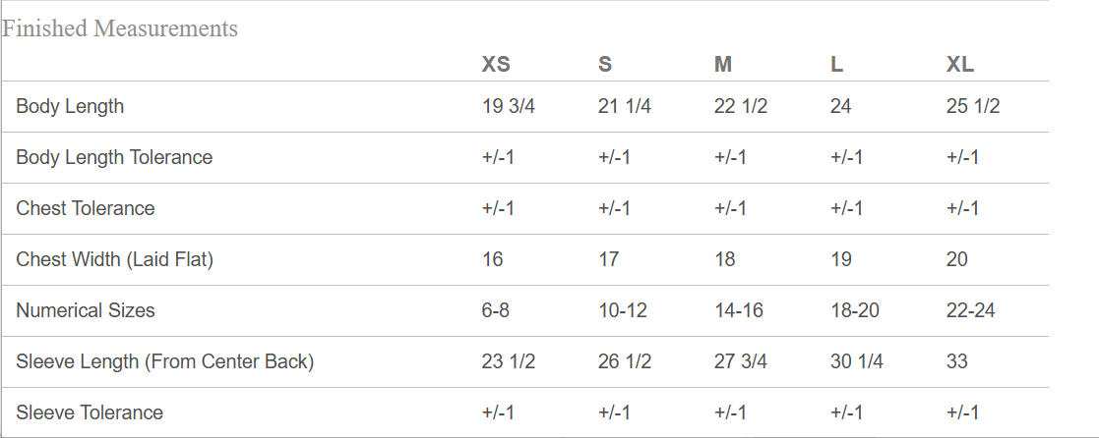The width and height of the screenshot is (1099, 438).
Task: Select the Body Length Tolerance row label
Action: 114,157
